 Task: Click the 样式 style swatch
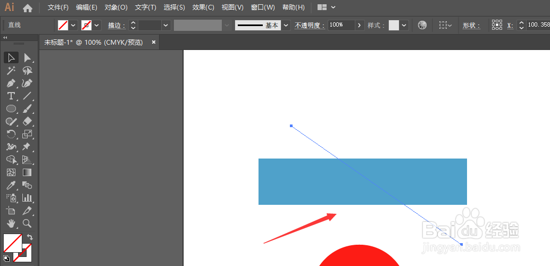pos(394,25)
